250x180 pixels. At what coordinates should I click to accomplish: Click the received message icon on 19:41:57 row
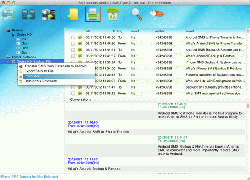pos(80,56)
